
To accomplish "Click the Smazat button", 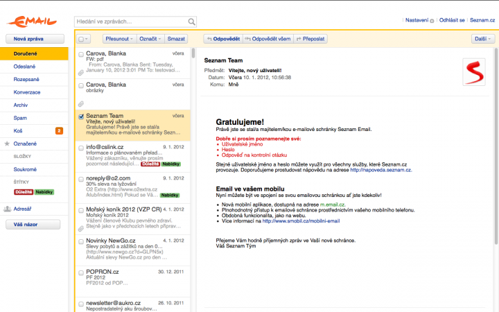I will coord(176,39).
